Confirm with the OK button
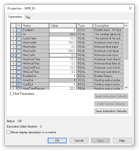This screenshot has width=139, height=151. 57,141
